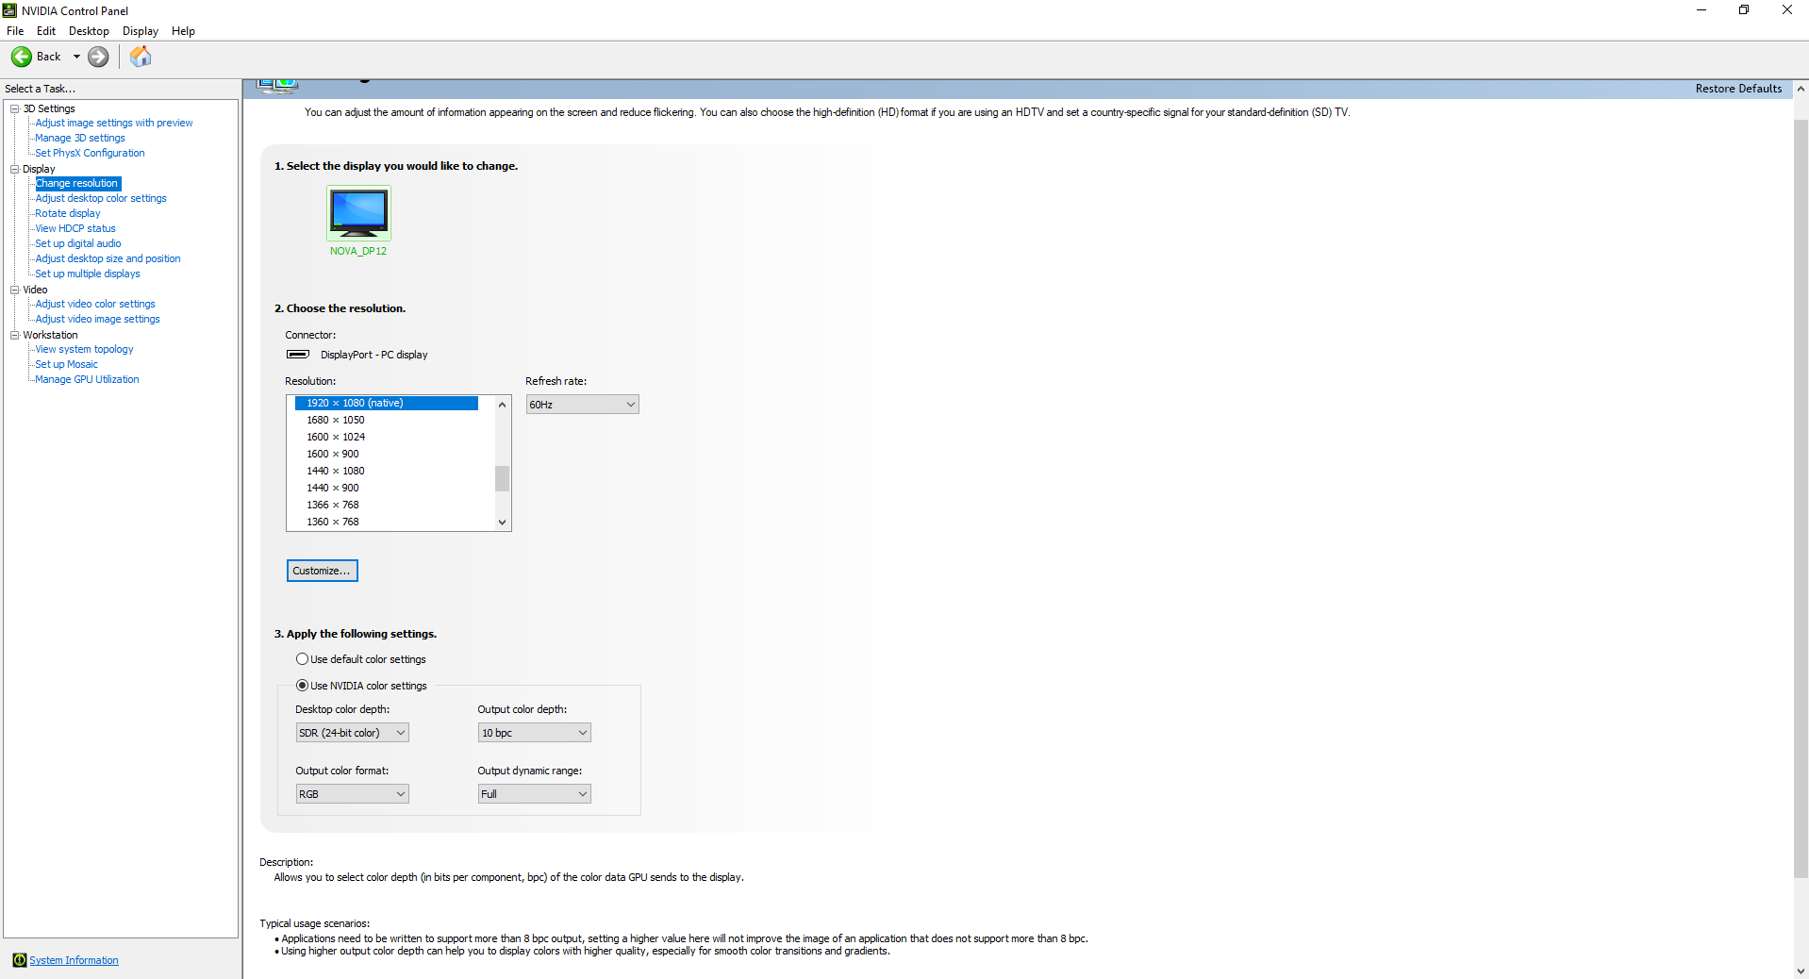Click the resolution list scrollbar down arrow
Viewport: 1809px width, 979px height.
pyautogui.click(x=501, y=522)
